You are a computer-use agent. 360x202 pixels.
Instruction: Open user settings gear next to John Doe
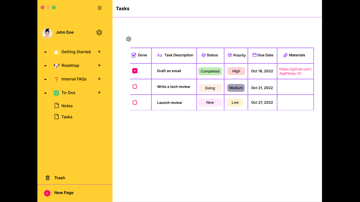click(99, 32)
